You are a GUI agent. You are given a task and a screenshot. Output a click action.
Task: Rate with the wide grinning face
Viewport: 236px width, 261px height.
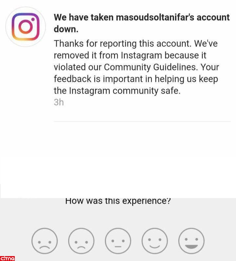[191, 241]
